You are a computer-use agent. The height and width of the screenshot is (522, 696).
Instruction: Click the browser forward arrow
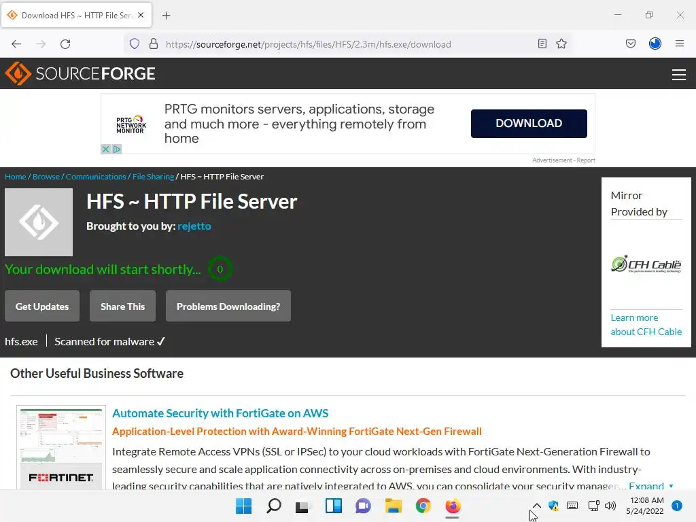[41, 44]
